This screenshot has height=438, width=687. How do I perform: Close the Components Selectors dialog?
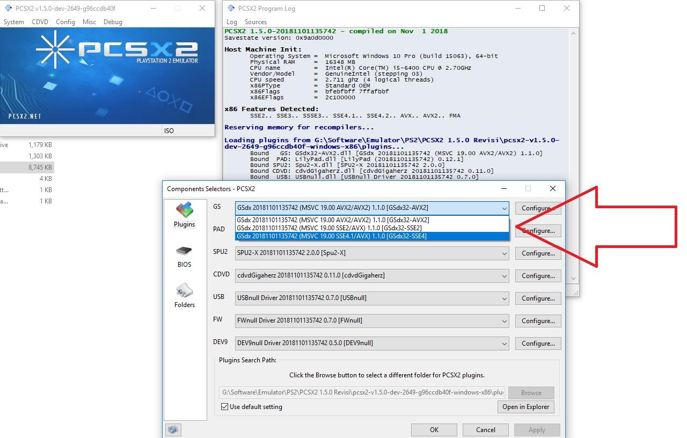click(552, 189)
